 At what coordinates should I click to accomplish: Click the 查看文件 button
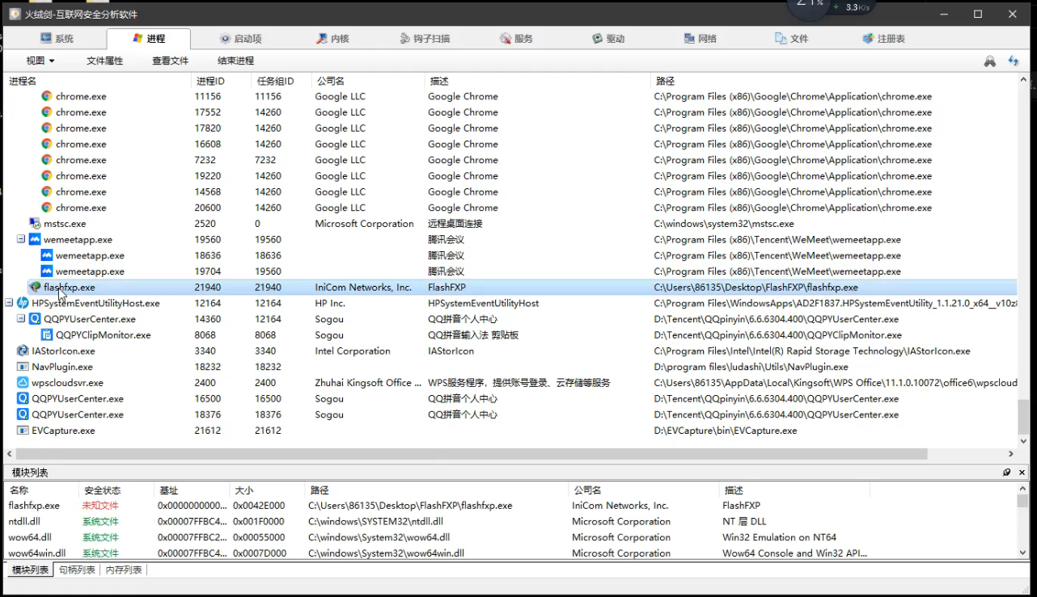[170, 61]
